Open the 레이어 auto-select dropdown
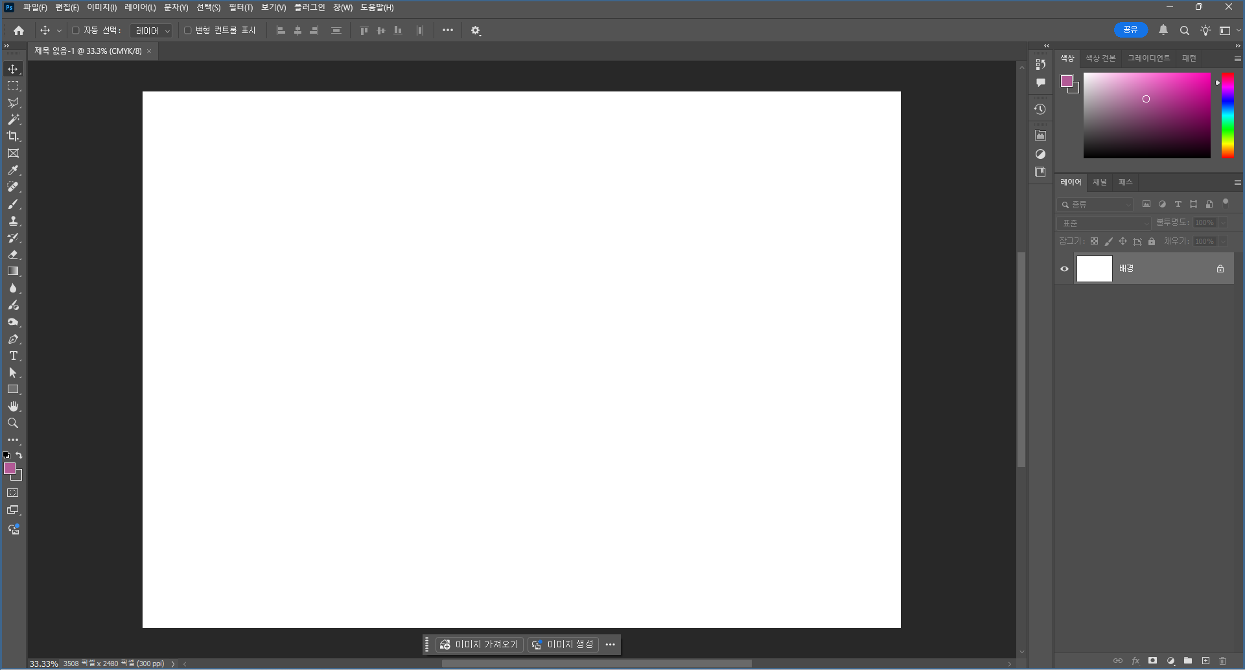The image size is (1245, 670). click(151, 30)
